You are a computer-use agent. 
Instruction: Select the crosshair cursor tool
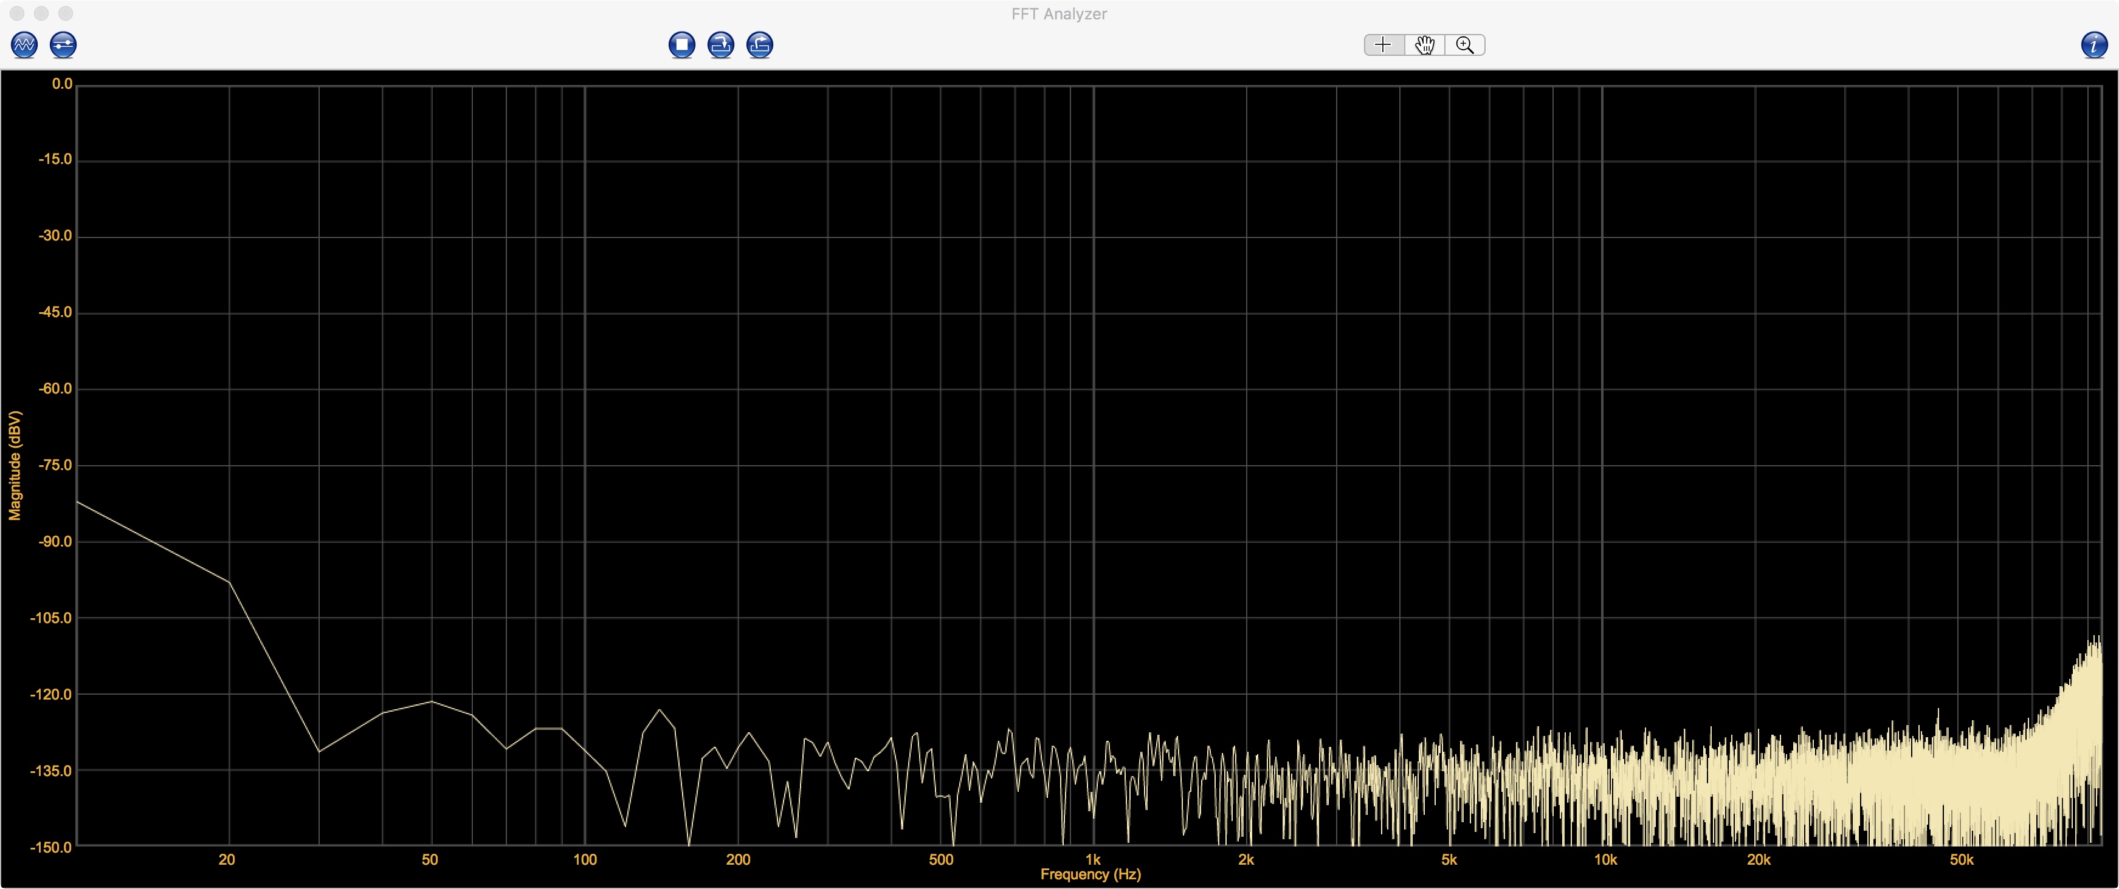click(1383, 44)
